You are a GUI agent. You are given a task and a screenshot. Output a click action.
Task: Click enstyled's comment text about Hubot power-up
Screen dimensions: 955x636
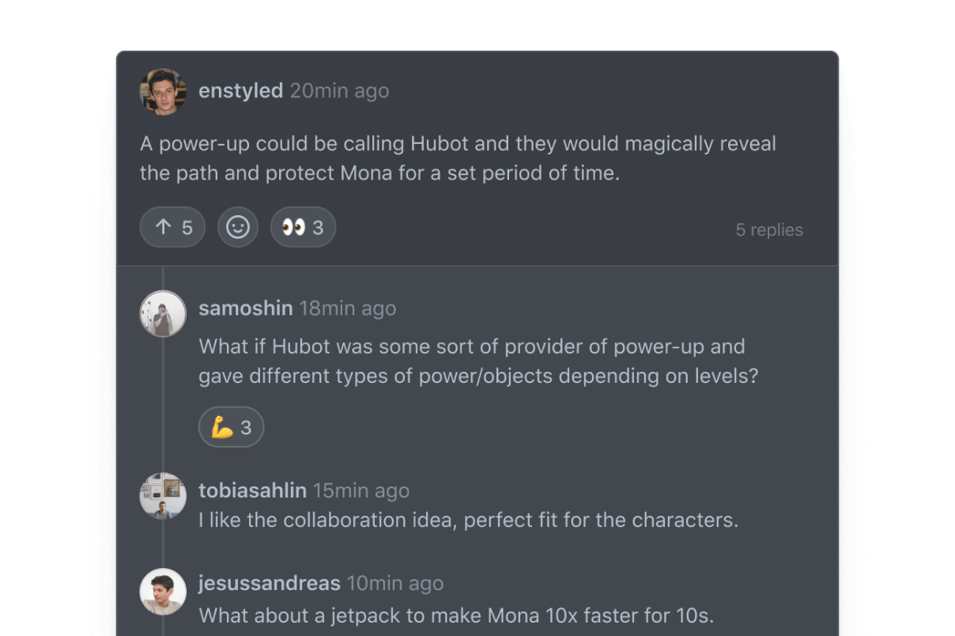tap(458, 158)
